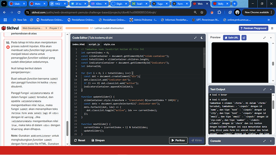Open the Panduan Playground guide
Viewport: 276px width, 155px height.
[254, 28]
